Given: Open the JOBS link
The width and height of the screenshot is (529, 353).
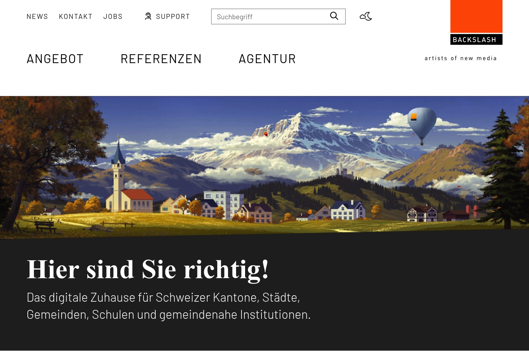Looking at the screenshot, I should [x=113, y=16].
